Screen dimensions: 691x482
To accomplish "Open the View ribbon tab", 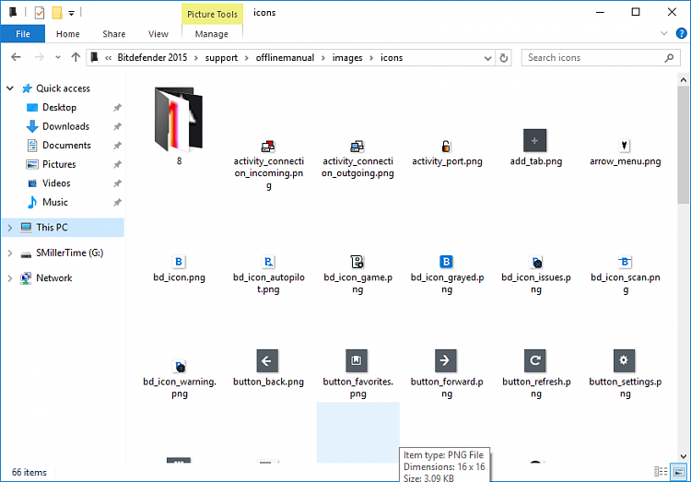I will point(158,34).
